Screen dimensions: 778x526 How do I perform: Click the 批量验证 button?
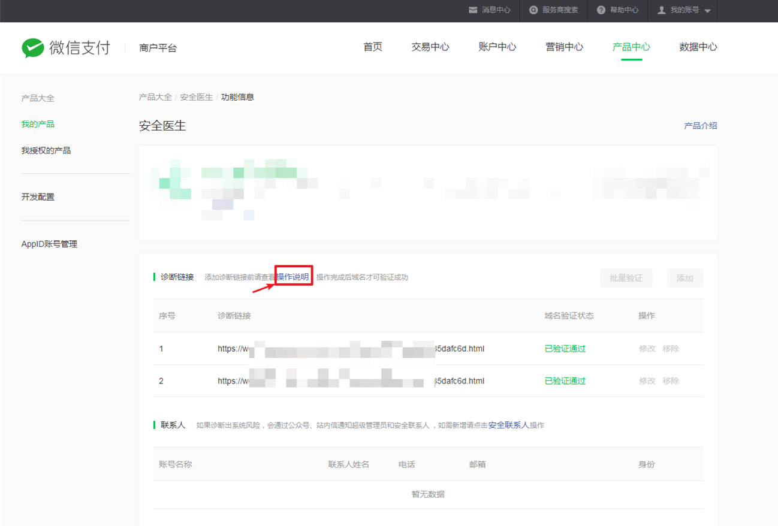click(626, 278)
